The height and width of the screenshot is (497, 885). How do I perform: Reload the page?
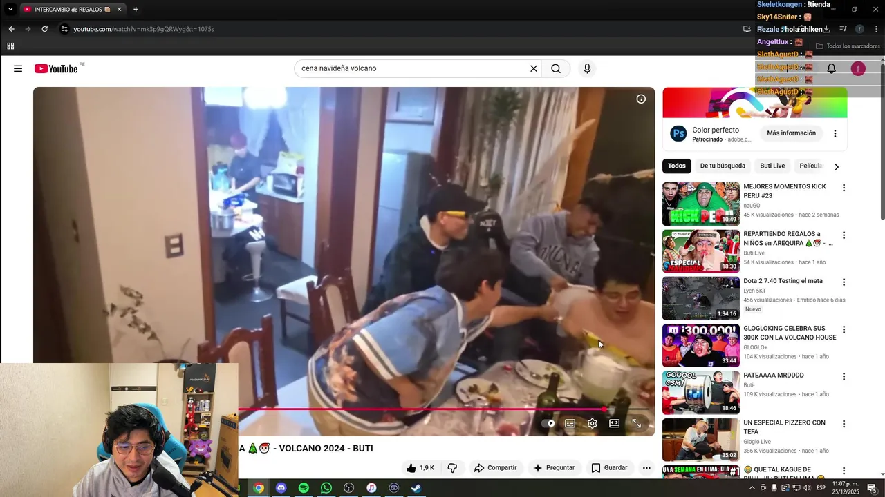(44, 29)
